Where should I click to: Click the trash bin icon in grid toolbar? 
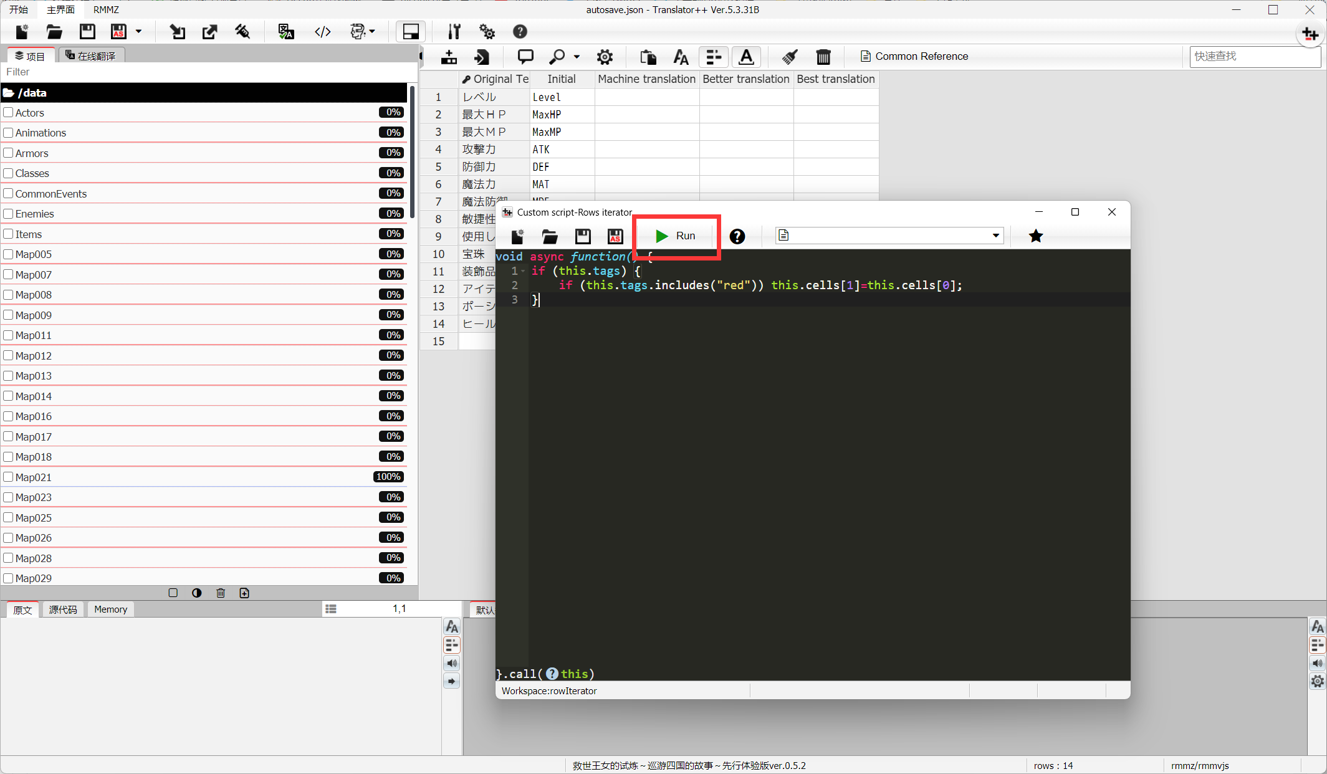823,57
